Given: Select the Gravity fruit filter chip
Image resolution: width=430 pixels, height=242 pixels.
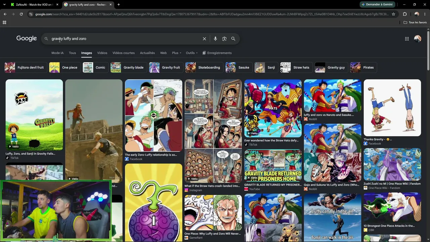Looking at the screenshot, I should pyautogui.click(x=165, y=68).
